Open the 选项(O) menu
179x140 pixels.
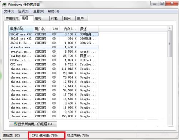pos(24,11)
